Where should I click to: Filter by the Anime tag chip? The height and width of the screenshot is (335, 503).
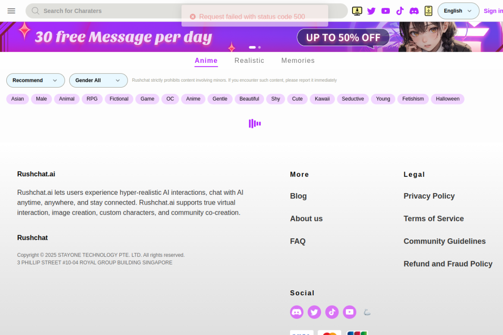pos(193,99)
